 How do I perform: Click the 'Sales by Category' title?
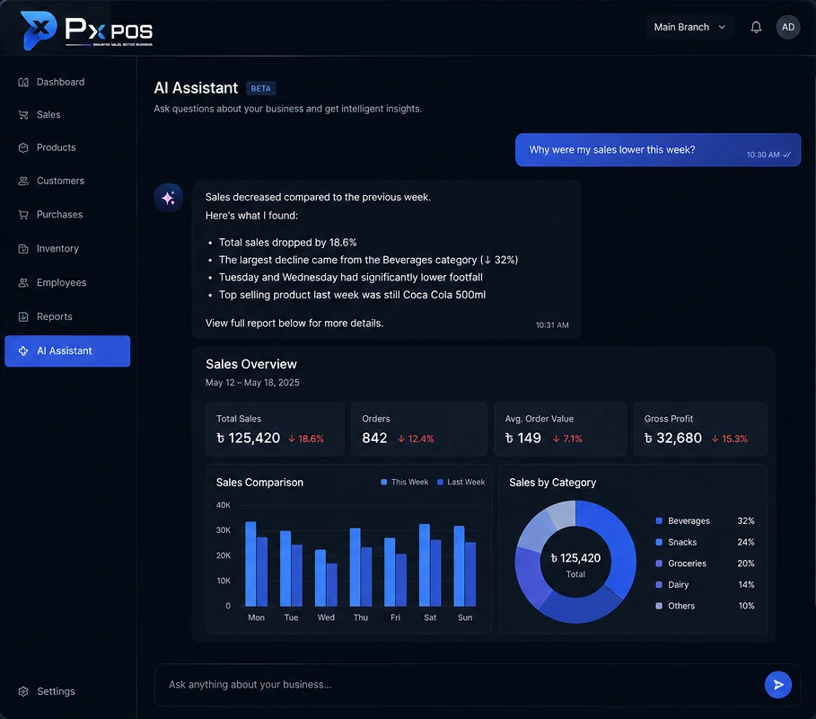point(553,483)
